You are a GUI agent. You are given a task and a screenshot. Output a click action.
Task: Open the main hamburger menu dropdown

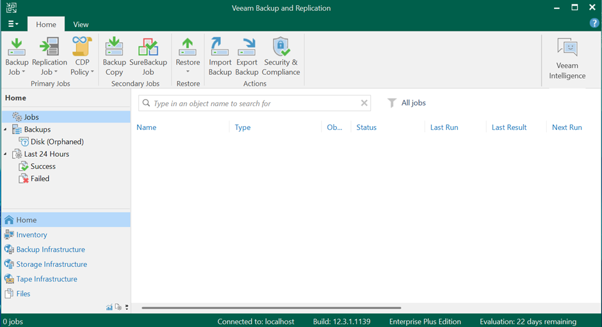click(13, 24)
